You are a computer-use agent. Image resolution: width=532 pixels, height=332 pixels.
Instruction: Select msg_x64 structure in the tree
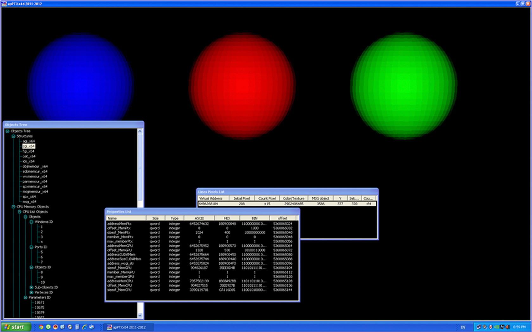tap(29, 202)
